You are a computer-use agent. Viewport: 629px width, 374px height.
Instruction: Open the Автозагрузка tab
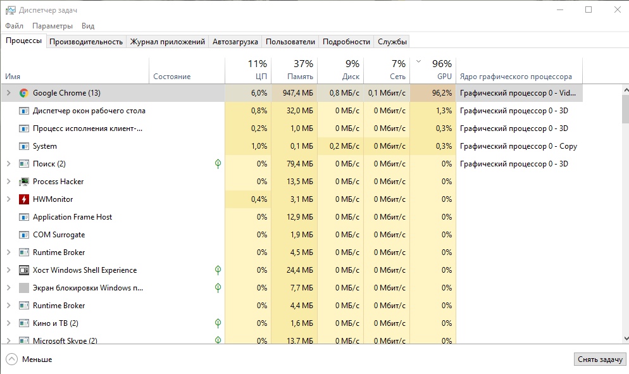[x=235, y=42]
